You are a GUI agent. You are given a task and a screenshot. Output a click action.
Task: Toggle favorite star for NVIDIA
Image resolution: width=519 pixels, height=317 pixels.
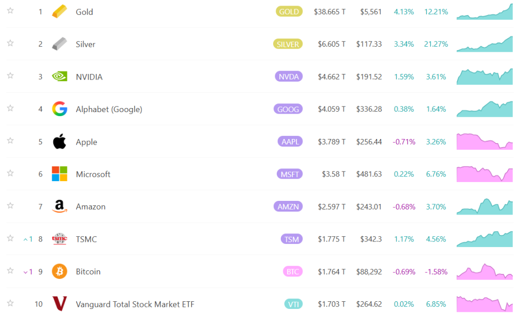click(10, 76)
